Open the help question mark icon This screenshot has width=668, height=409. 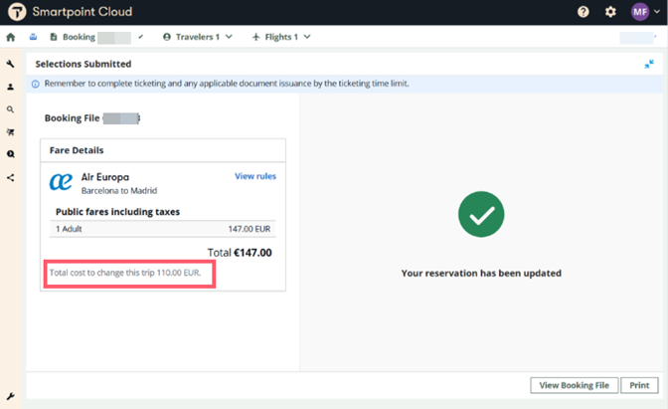click(x=584, y=12)
